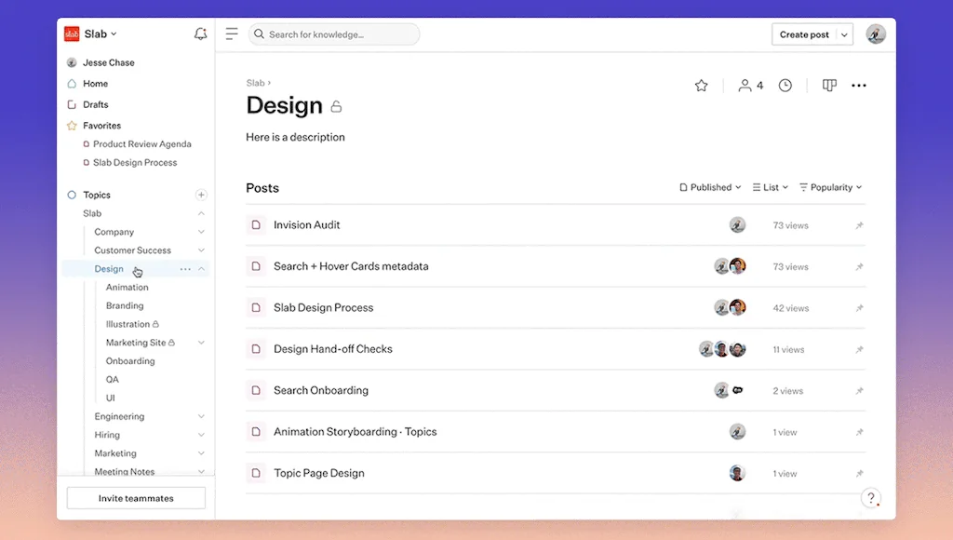This screenshot has height=540, width=953.
Task: Open the version history clock icon
Action: 785,85
